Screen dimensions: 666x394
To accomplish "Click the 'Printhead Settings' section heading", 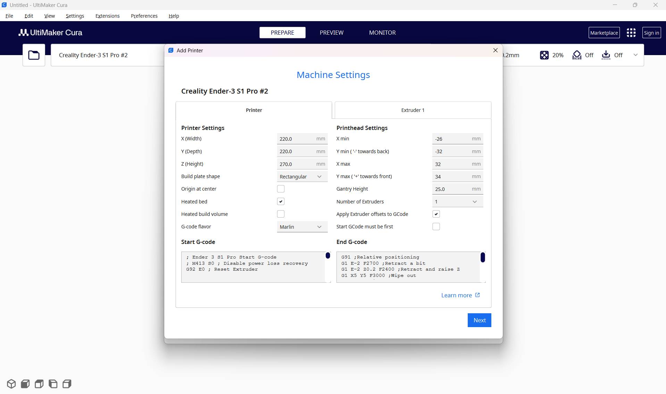I will (362, 128).
